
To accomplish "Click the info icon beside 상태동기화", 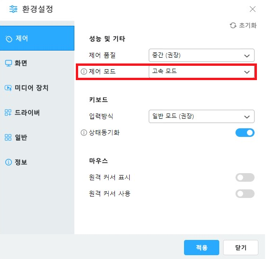I will coord(83,133).
